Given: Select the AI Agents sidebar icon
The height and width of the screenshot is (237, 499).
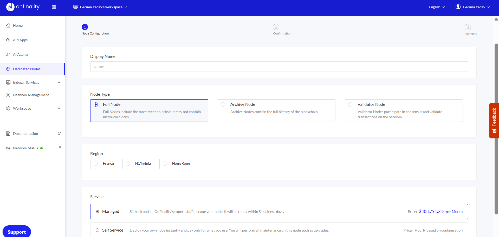Looking at the screenshot, I should point(8,54).
